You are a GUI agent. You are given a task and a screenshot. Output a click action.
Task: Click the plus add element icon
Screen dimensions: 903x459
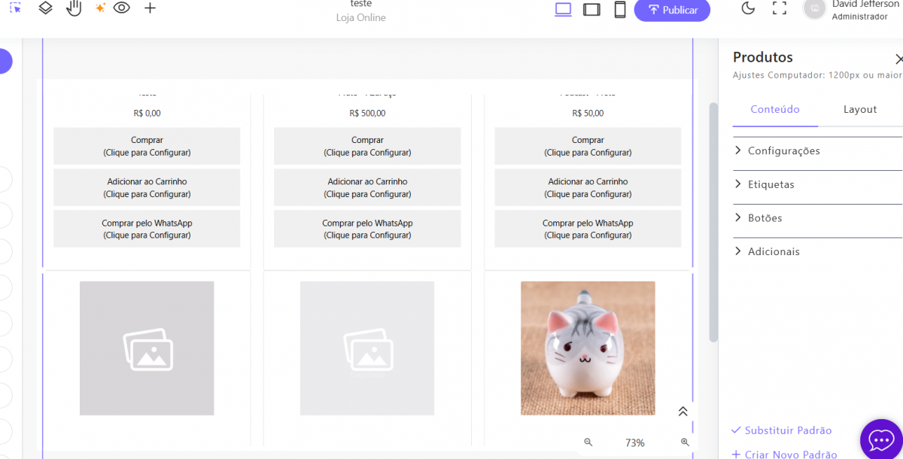(150, 8)
